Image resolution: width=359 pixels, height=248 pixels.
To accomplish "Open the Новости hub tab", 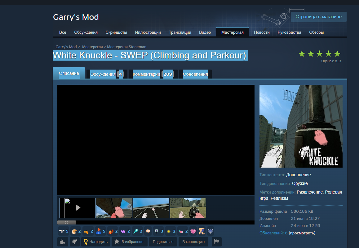I will pyautogui.click(x=262, y=32).
